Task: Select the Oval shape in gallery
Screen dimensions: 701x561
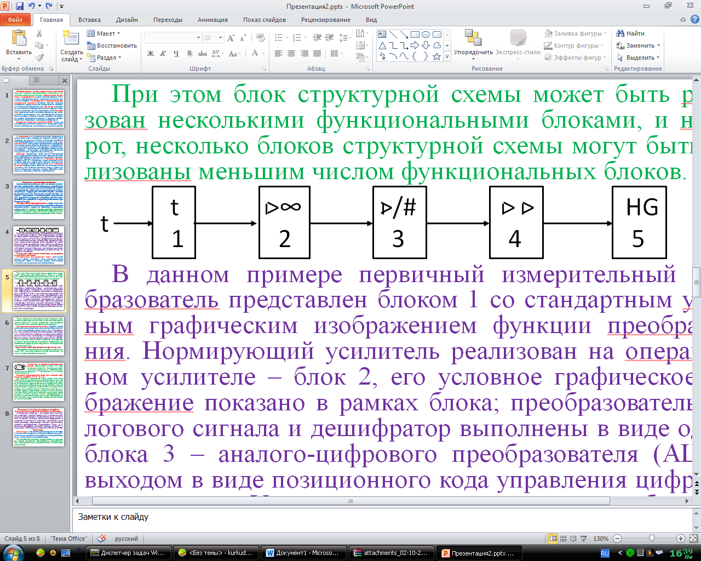Action: 426,35
